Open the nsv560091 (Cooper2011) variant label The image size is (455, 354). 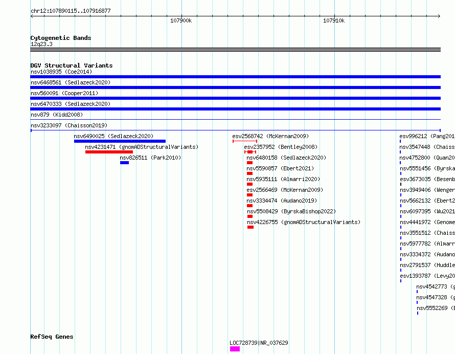coord(64,93)
